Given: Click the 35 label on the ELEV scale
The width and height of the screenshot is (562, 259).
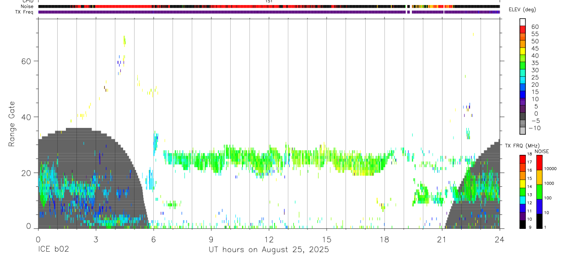Looking at the screenshot, I should (x=535, y=63).
